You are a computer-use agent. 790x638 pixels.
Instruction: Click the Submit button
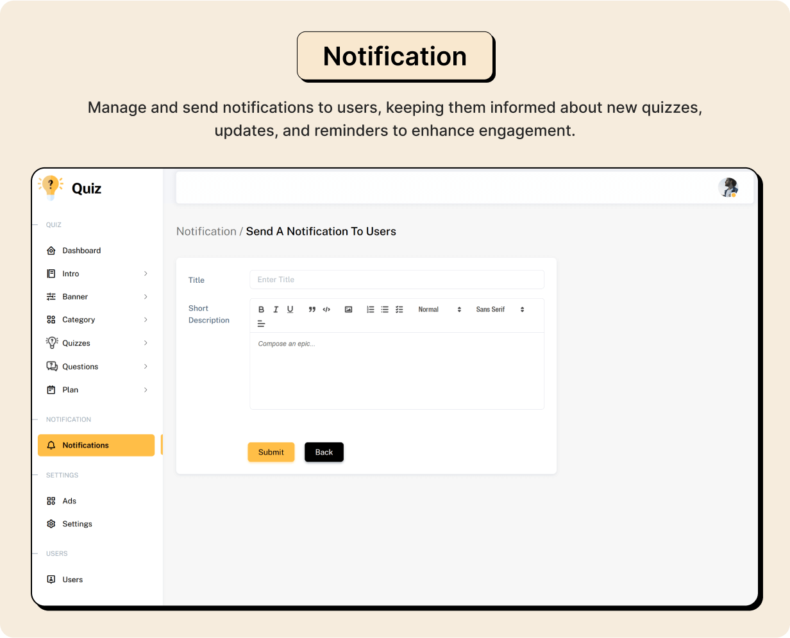(271, 452)
